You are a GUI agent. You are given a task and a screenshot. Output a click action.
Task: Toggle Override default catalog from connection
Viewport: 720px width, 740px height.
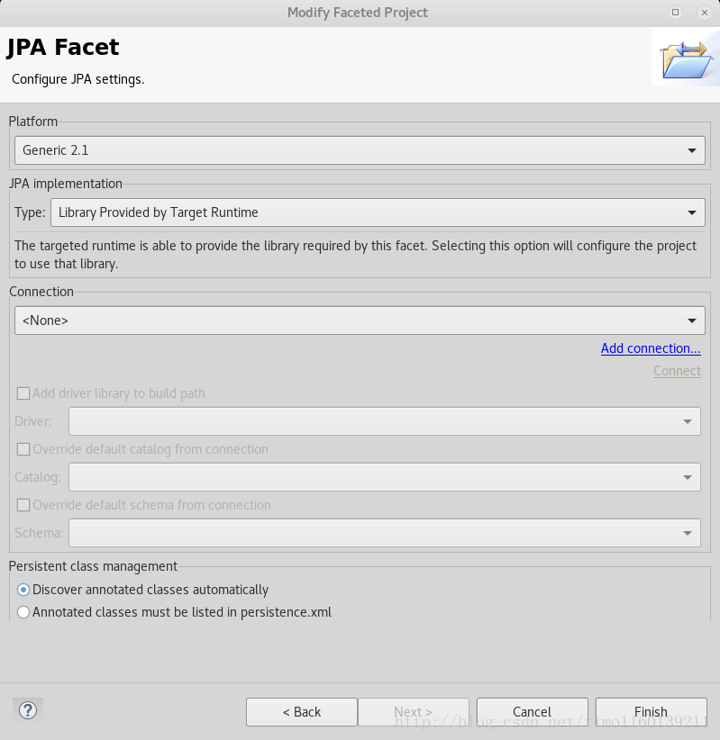pyautogui.click(x=24, y=449)
